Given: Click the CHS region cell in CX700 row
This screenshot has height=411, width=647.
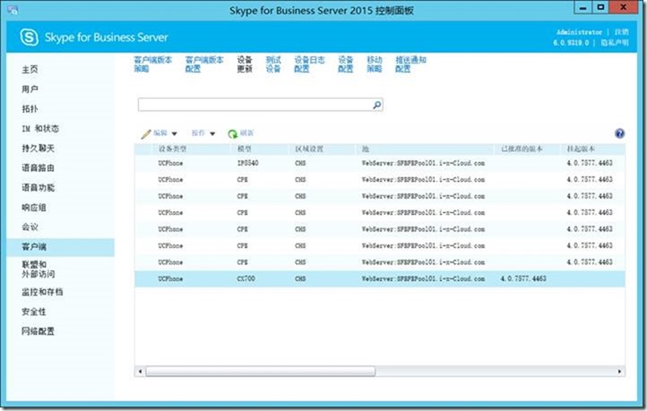Looking at the screenshot, I should tap(300, 279).
